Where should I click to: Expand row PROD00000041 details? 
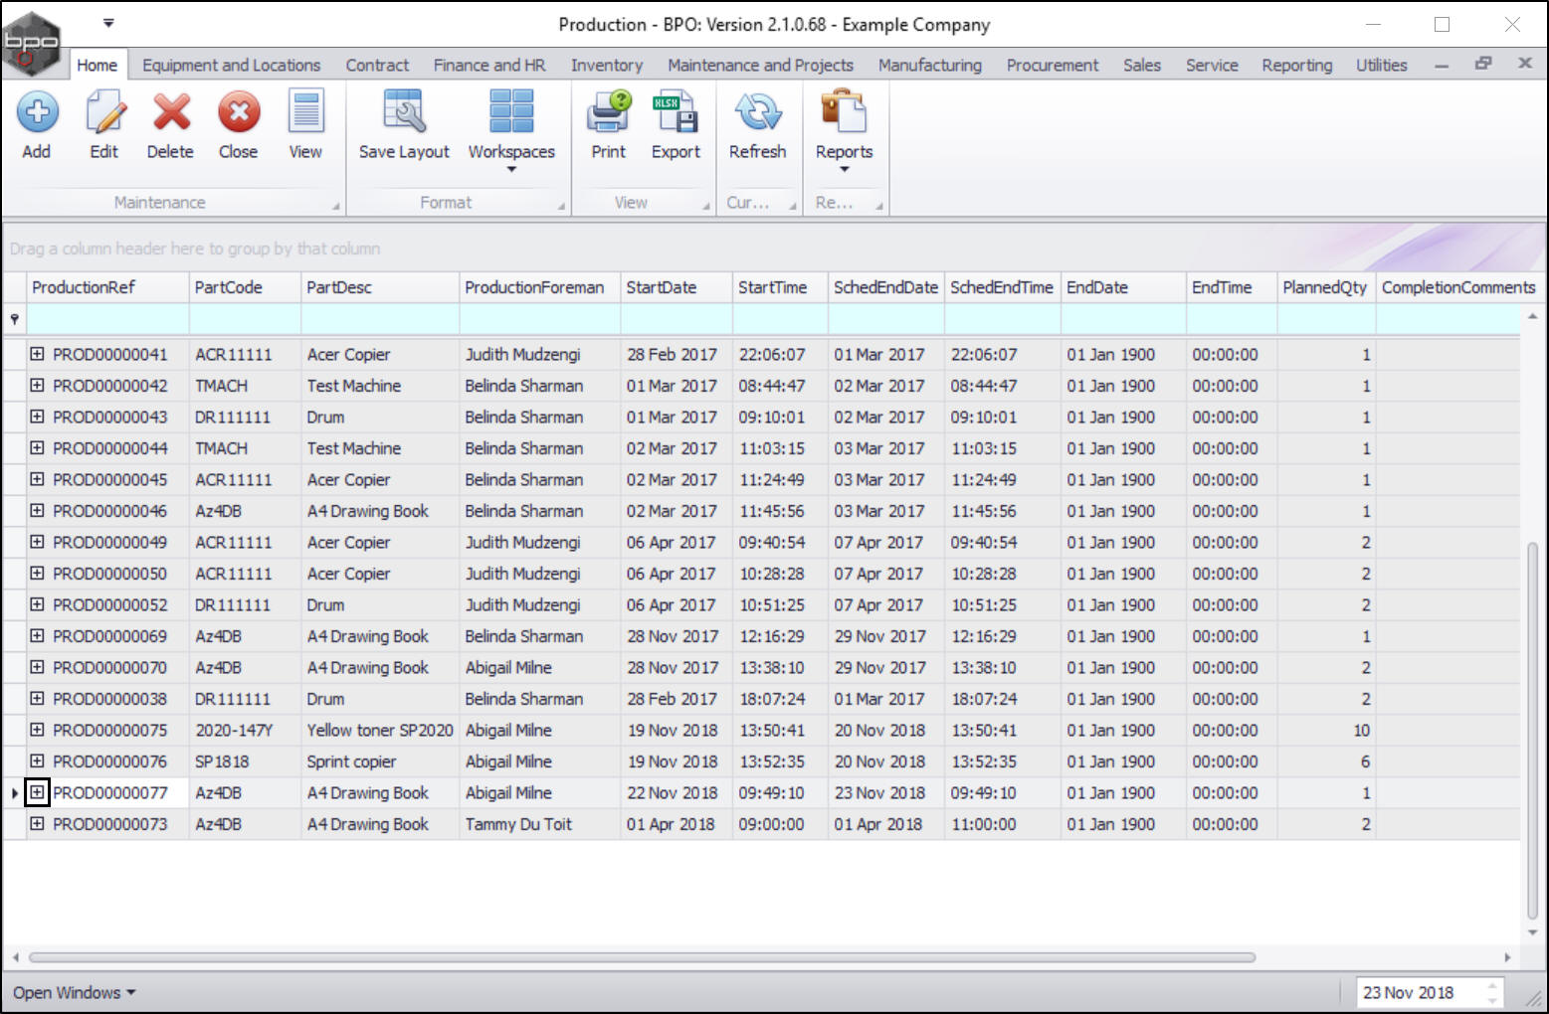click(37, 354)
